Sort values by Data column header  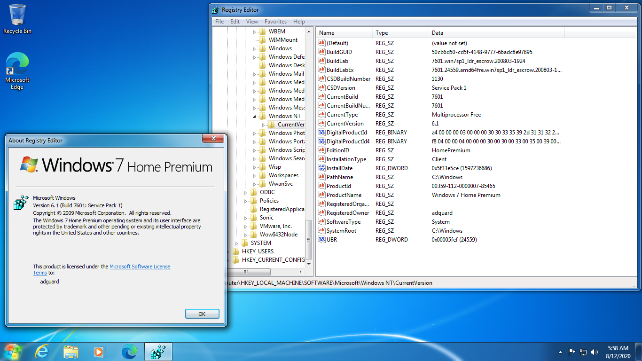(x=497, y=33)
